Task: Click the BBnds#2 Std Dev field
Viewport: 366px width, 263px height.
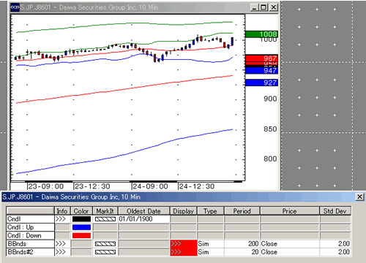Action: click(x=335, y=252)
